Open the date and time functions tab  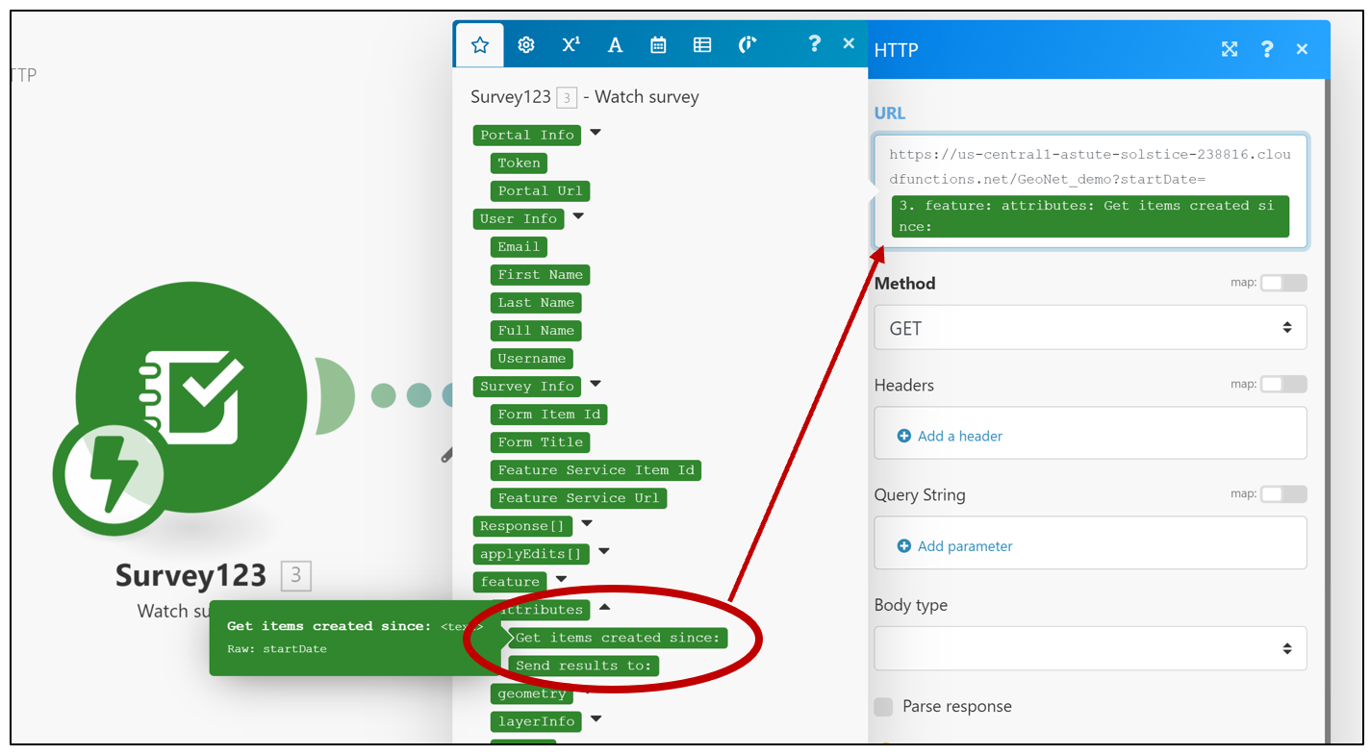pos(658,44)
